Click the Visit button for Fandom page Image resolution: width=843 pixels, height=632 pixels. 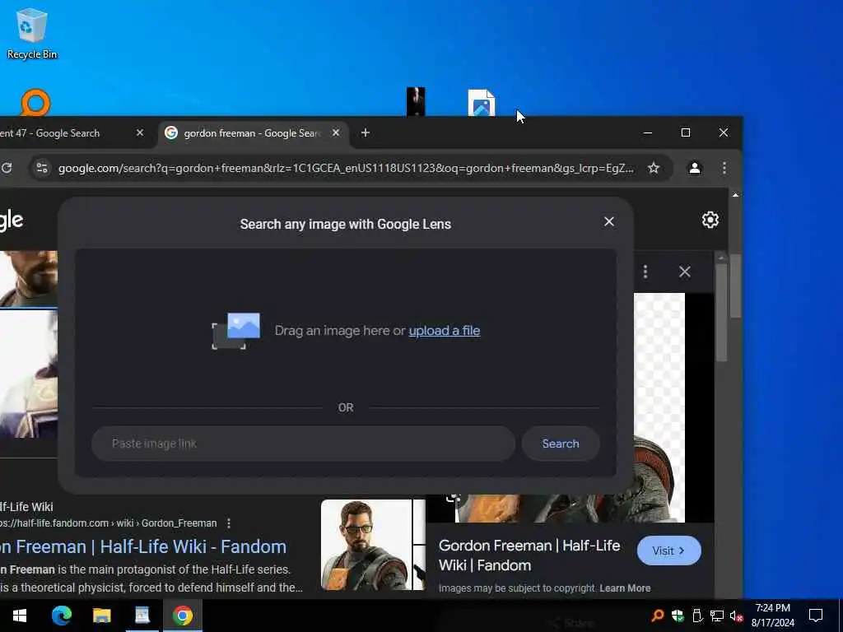click(668, 551)
